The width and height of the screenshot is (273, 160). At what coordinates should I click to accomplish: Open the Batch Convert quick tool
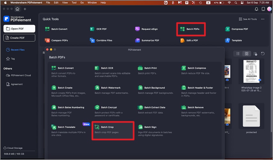point(56,29)
